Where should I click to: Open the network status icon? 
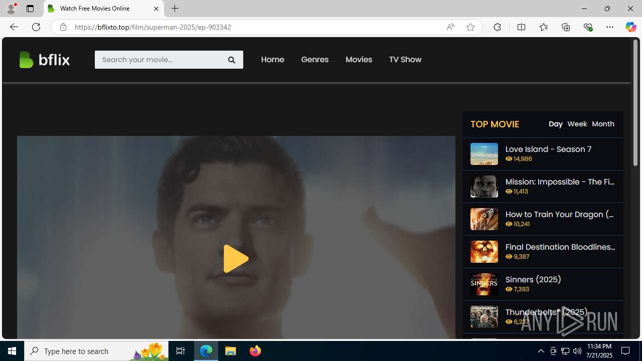click(x=565, y=351)
